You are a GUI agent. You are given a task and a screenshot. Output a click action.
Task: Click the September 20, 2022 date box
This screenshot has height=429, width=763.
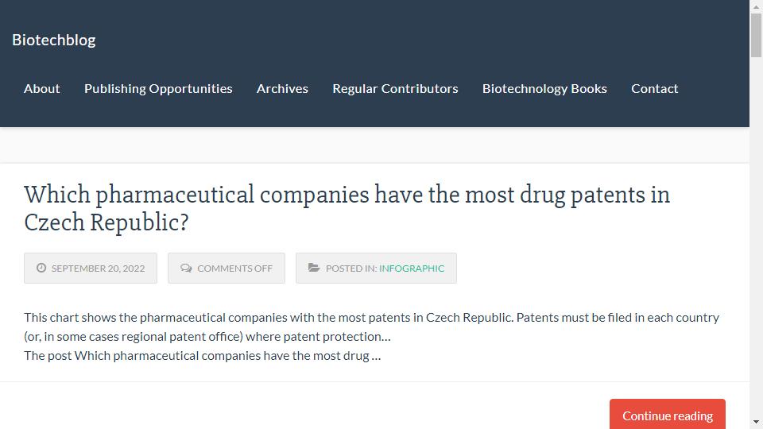point(91,268)
